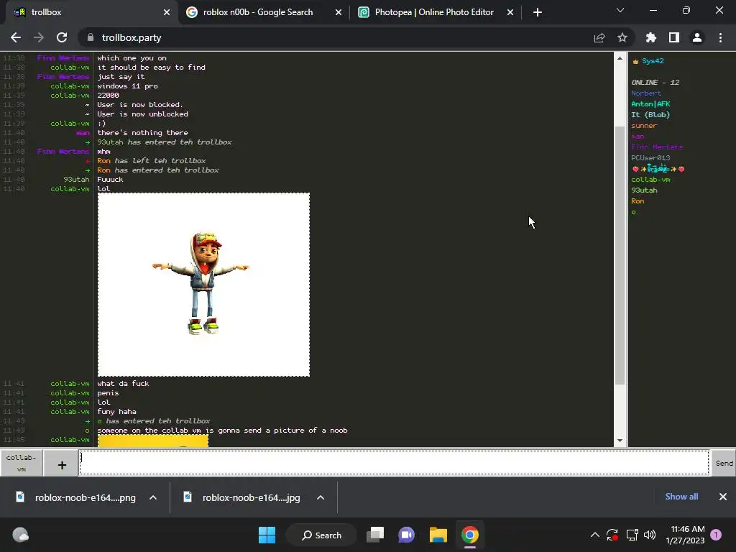This screenshot has width=736, height=552.
Task: Open Task View on taskbar
Action: (x=375, y=535)
